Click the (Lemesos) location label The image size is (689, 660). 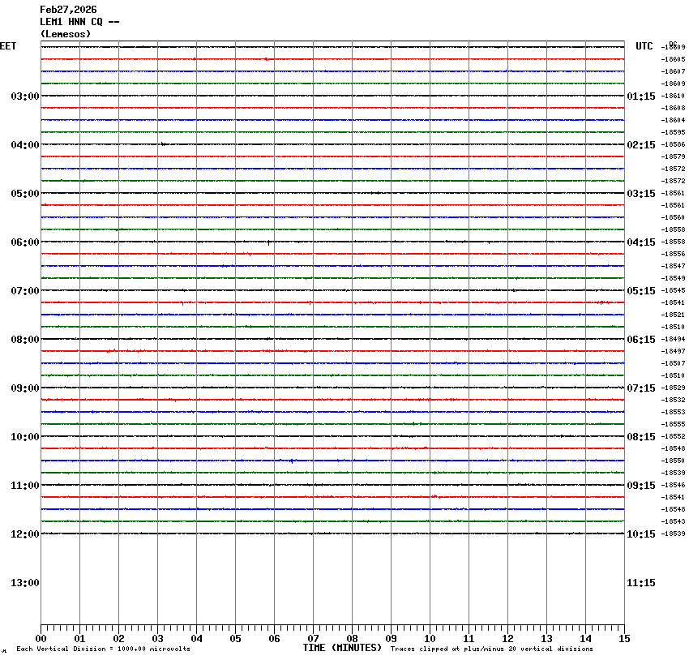pos(66,34)
